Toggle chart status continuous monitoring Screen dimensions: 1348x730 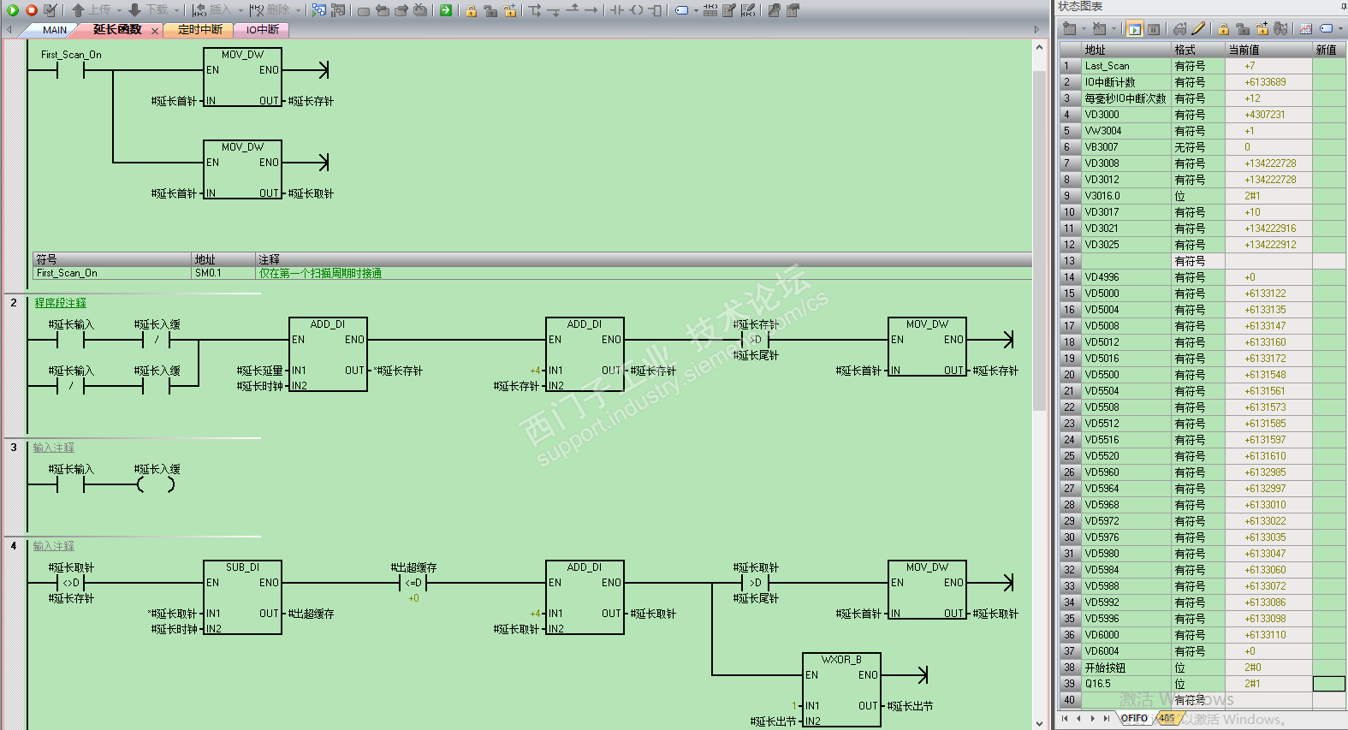1134,29
